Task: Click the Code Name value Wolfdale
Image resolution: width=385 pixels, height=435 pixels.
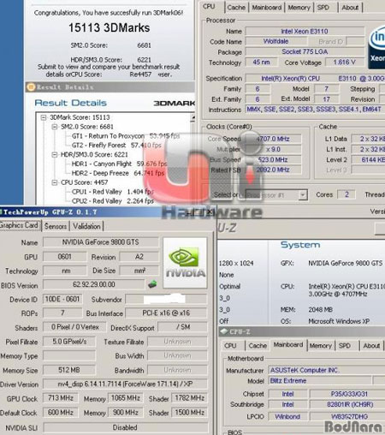Action: [x=275, y=41]
